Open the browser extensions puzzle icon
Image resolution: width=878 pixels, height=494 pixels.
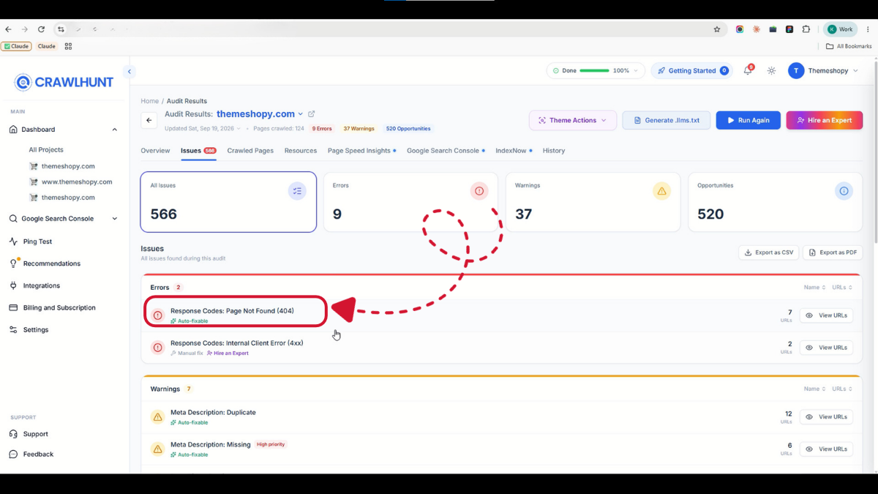(x=806, y=29)
